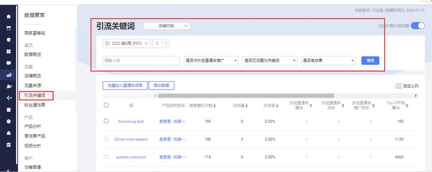Click 批量加入直通车词库 button
432x172 pixels.
pos(125,86)
